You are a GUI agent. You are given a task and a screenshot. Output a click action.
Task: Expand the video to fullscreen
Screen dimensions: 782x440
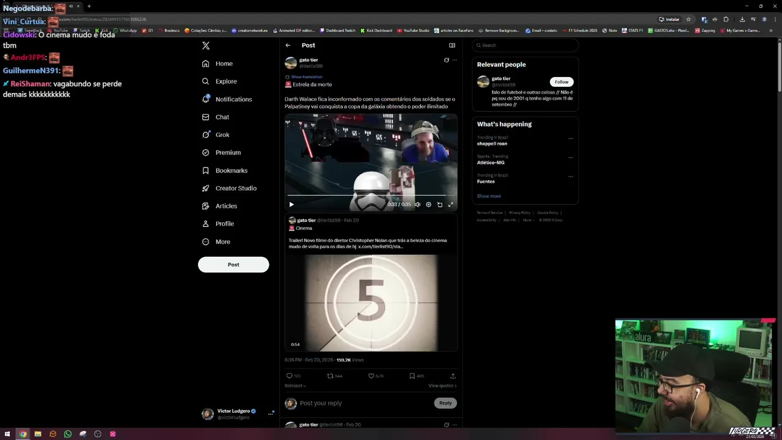(451, 205)
